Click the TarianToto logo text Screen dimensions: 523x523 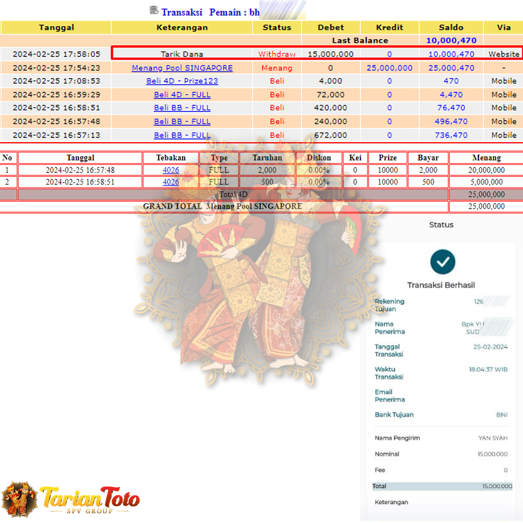click(90, 499)
